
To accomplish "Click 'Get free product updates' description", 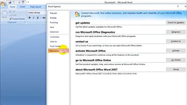I will [x=110, y=64].
